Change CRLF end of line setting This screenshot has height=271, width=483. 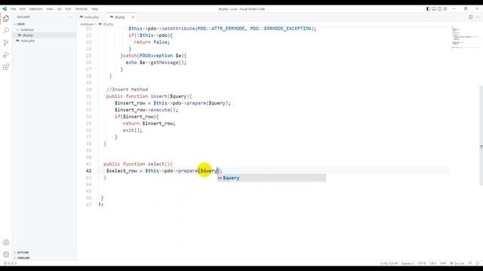[x=432, y=263]
